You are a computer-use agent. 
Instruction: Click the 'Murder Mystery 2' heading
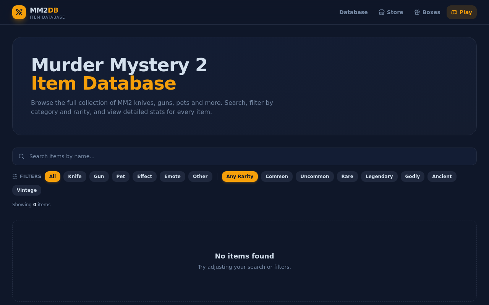(119, 65)
